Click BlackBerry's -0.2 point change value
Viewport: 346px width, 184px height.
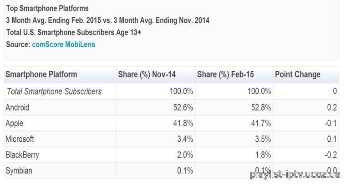pos(331,155)
